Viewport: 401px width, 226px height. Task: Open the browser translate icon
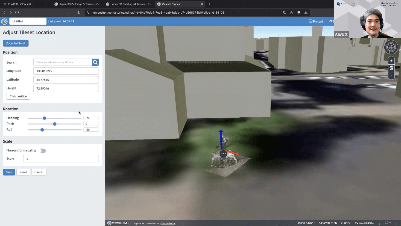tap(284, 13)
